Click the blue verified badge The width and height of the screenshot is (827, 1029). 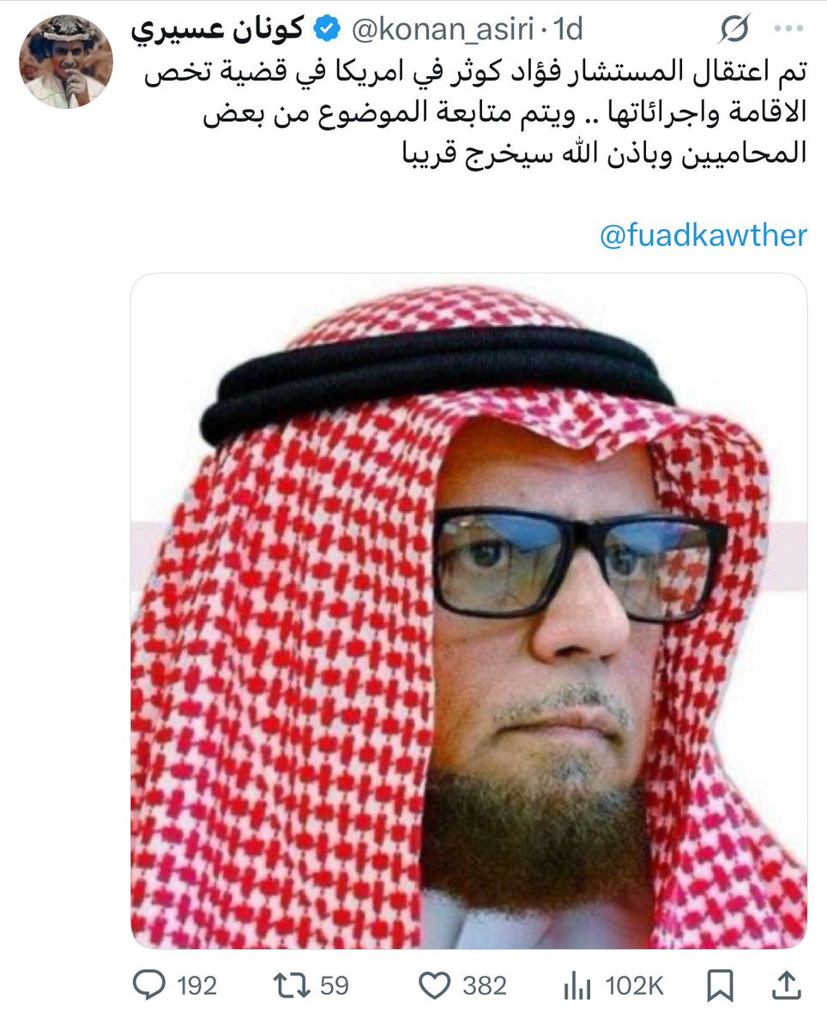click(x=326, y=30)
